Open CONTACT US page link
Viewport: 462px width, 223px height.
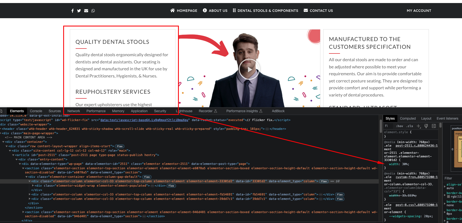(321, 10)
